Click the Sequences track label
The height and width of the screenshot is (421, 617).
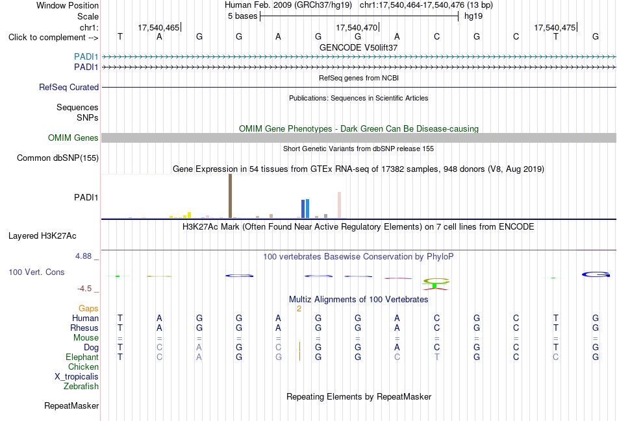77,107
